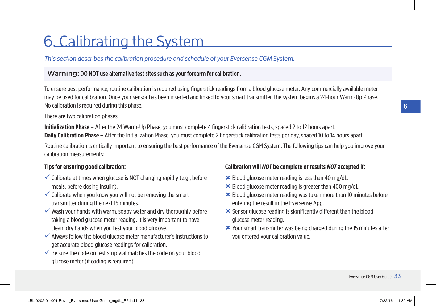Click the checkmark beside "Always follow the blood glucose"

coord(47,236)
